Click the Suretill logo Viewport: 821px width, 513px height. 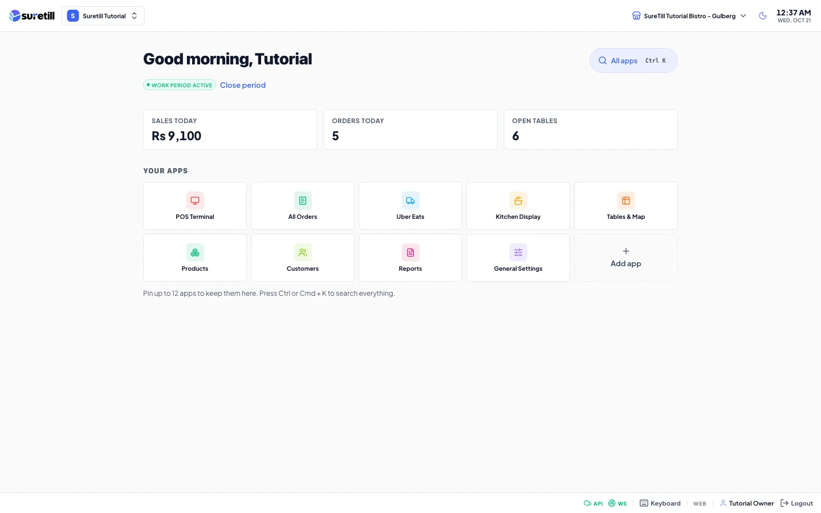(32, 16)
